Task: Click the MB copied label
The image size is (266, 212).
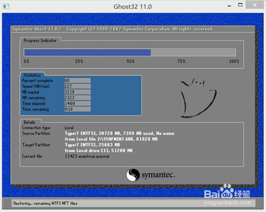Action: (x=31, y=92)
